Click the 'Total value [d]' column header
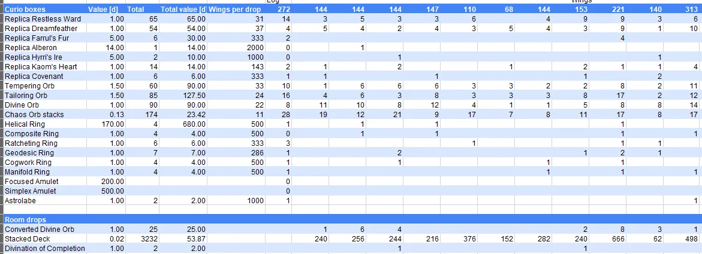Viewport: 702px width, 254px height. tap(183, 10)
